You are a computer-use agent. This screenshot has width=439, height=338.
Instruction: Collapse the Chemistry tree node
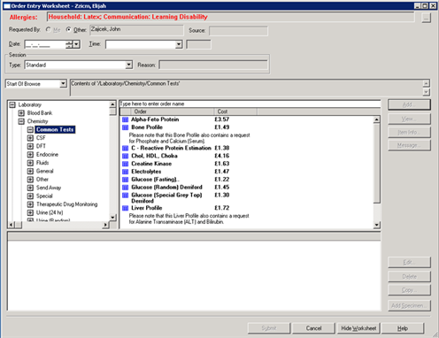[x=21, y=121]
